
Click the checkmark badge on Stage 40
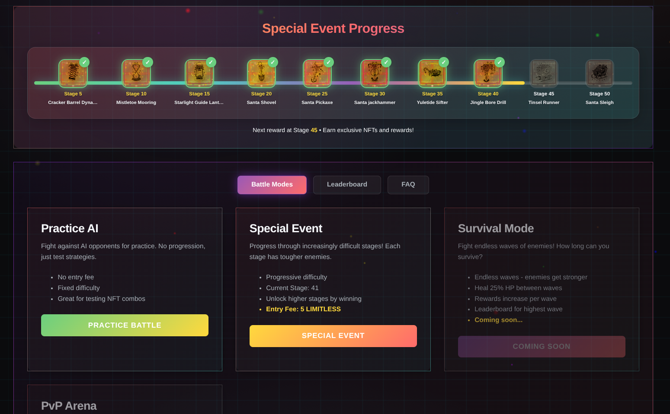(x=500, y=62)
